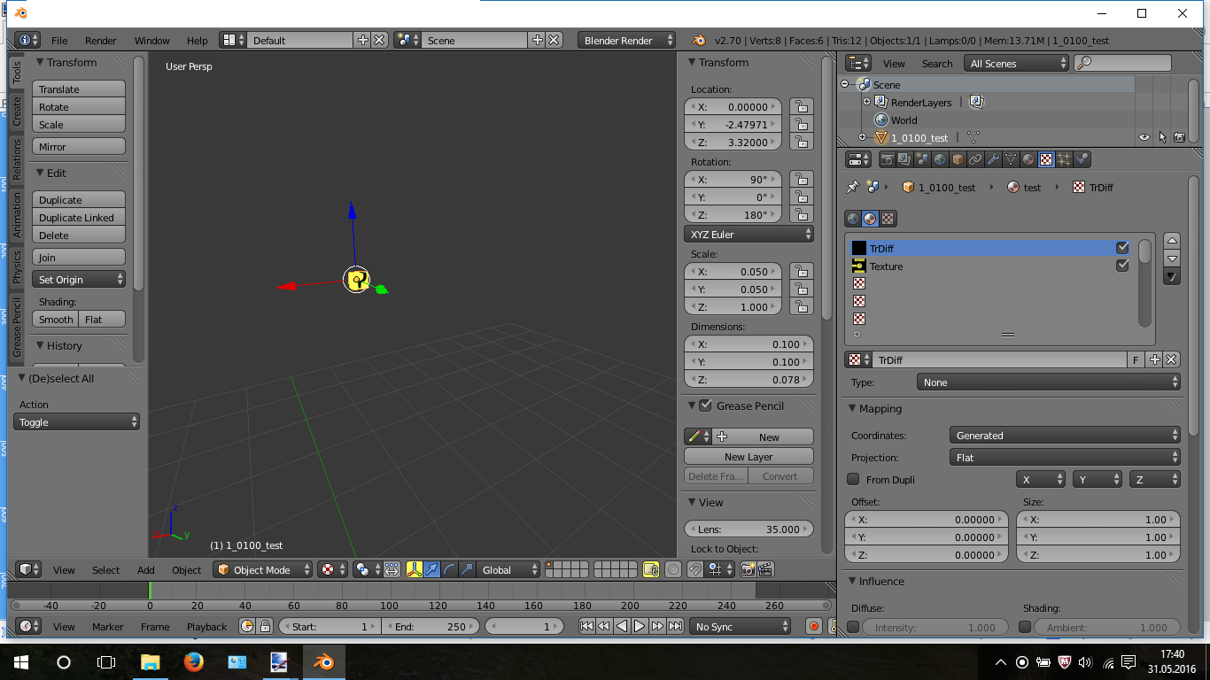Open Blender from the Windows taskbar
1210x680 pixels.
click(x=324, y=662)
